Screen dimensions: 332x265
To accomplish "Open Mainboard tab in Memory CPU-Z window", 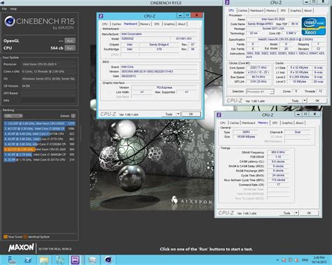I will [249, 123].
